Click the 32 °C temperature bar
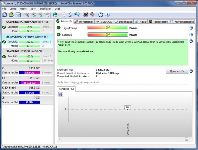198x150 pixels. (x=29, y=46)
